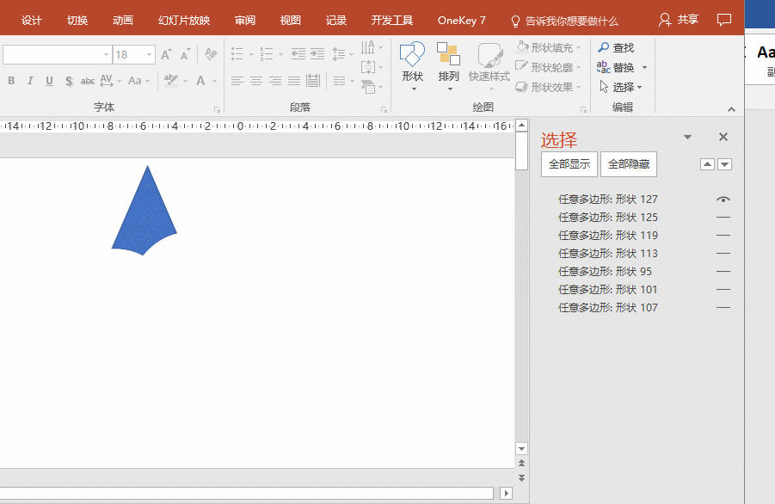Hide the shape 形状 127 via eye icon
775x504 pixels.
tap(723, 200)
